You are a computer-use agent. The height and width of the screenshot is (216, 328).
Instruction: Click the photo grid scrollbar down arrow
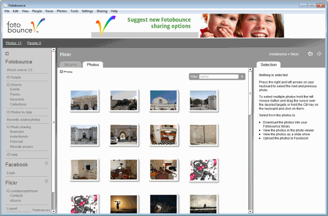250,211
